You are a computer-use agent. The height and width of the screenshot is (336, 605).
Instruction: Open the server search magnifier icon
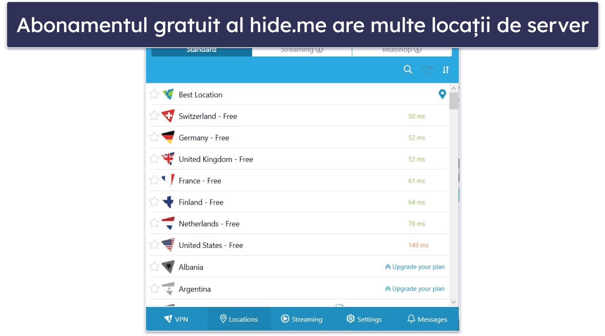point(407,70)
